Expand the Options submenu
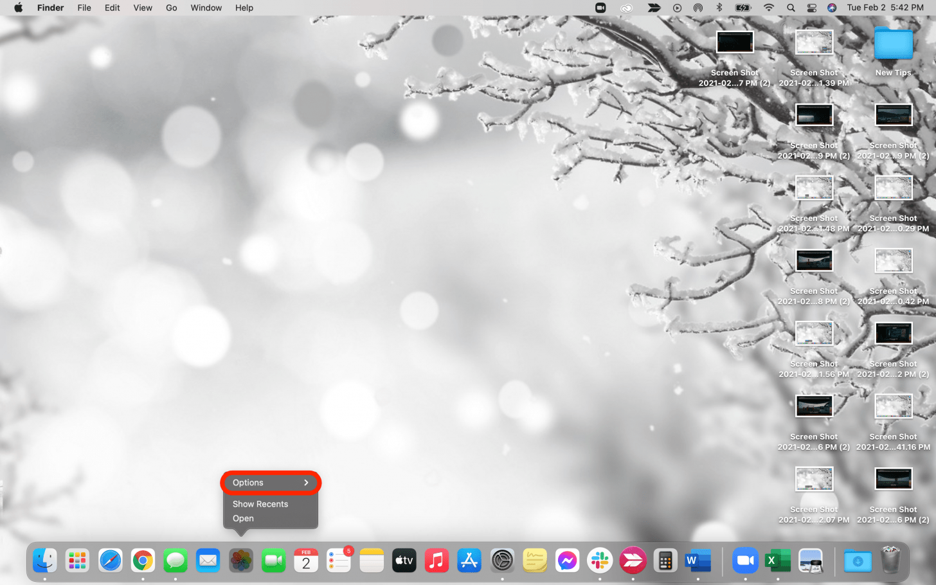Screen dimensions: 936x585 coord(270,482)
